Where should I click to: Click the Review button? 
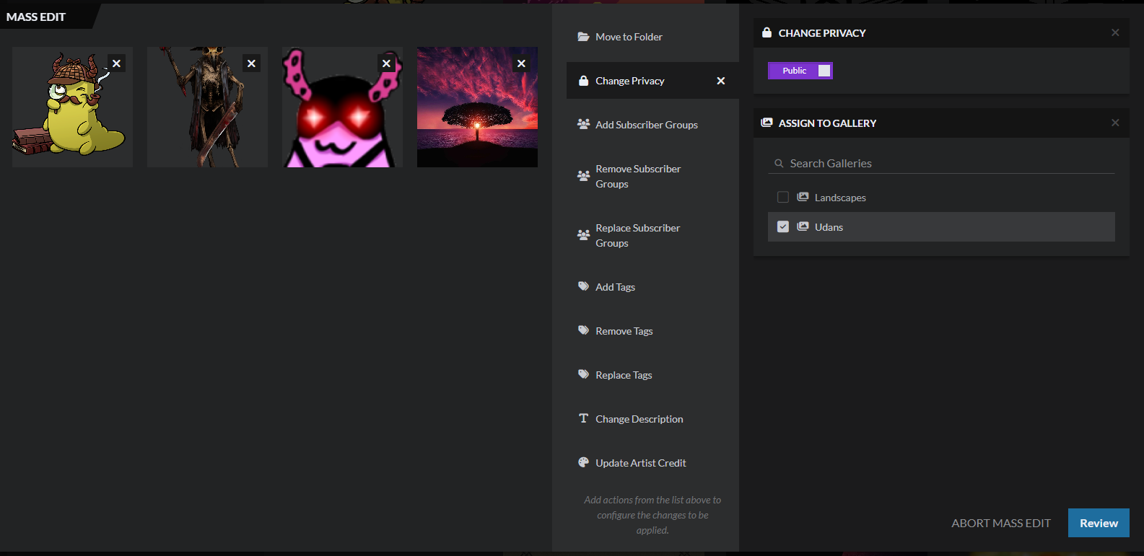[1099, 524]
